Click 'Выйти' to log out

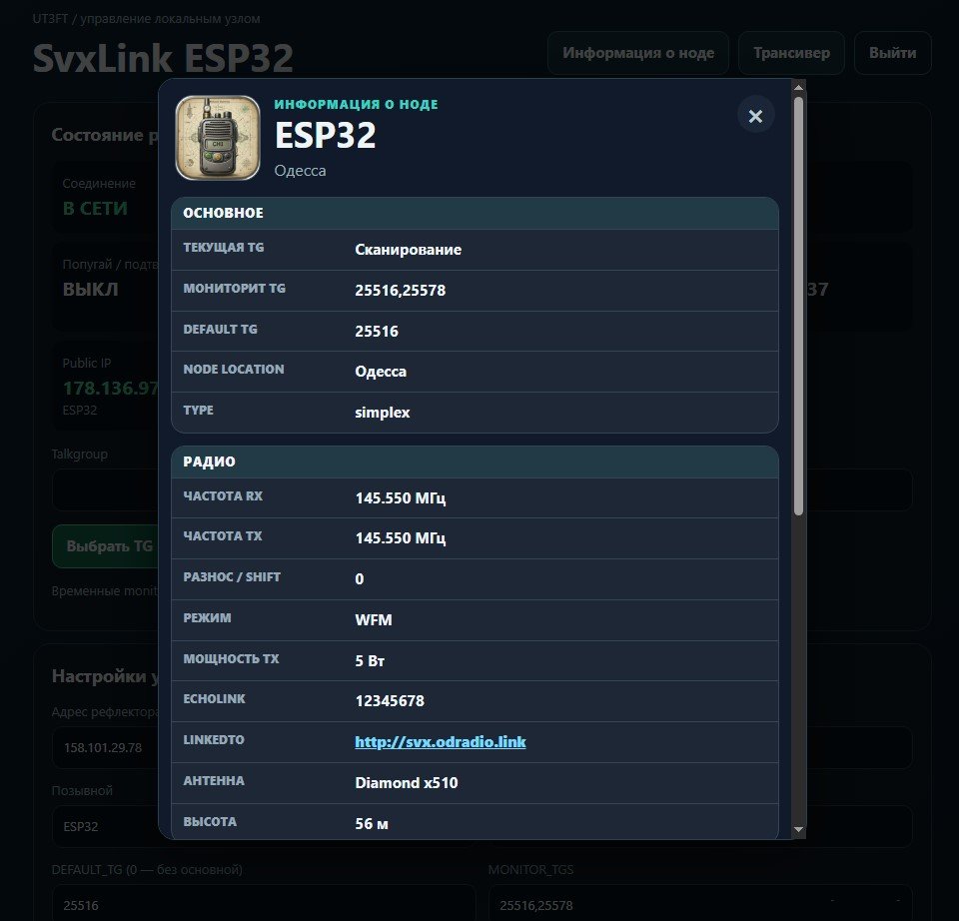tap(892, 53)
